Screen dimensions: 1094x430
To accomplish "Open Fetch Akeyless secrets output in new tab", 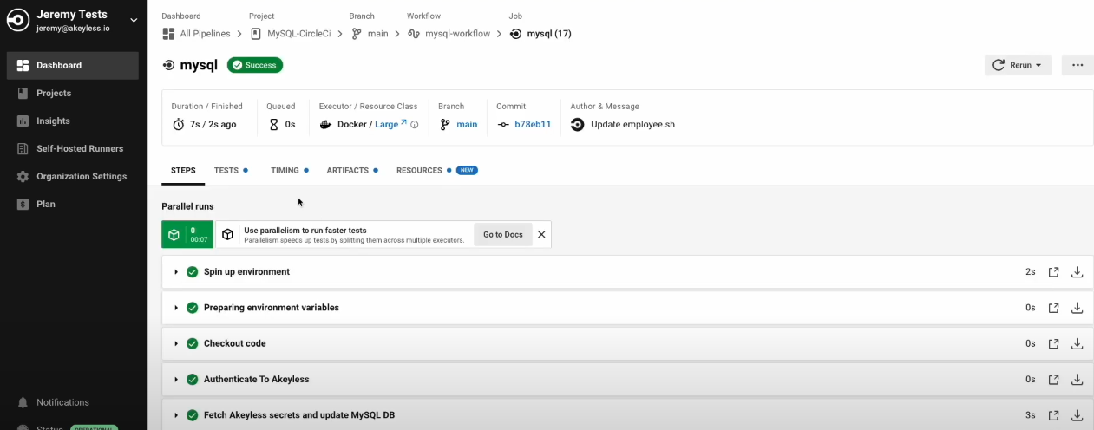I will pyautogui.click(x=1053, y=415).
